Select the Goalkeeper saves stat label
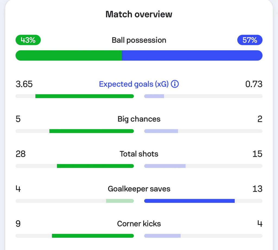Image resolution: width=278 pixels, height=250 pixels. click(139, 189)
